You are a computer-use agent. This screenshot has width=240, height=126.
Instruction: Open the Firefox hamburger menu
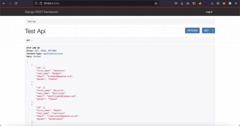pyautogui.click(x=236, y=3)
